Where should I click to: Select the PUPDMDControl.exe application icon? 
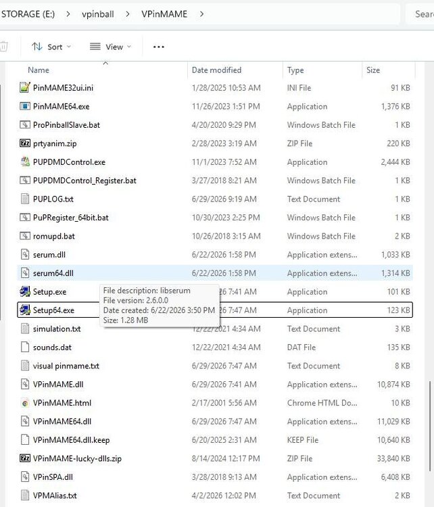(25, 162)
